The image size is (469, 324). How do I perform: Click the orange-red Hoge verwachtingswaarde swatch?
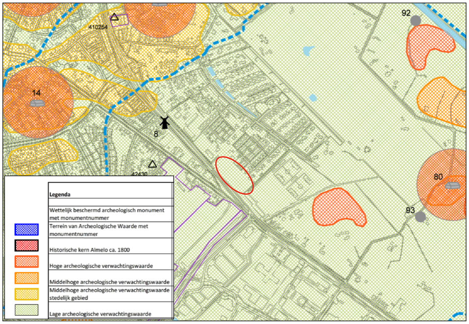[x=26, y=261]
